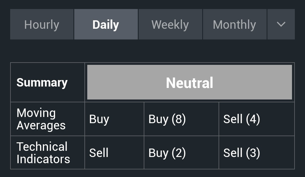Click the Summary row label
Screen dimensions: 305x177
(x=42, y=83)
